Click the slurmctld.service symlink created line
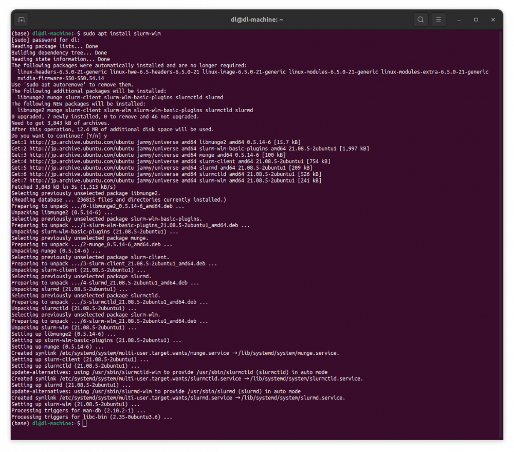 click(187, 378)
